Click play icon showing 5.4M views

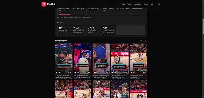coord(57,72)
